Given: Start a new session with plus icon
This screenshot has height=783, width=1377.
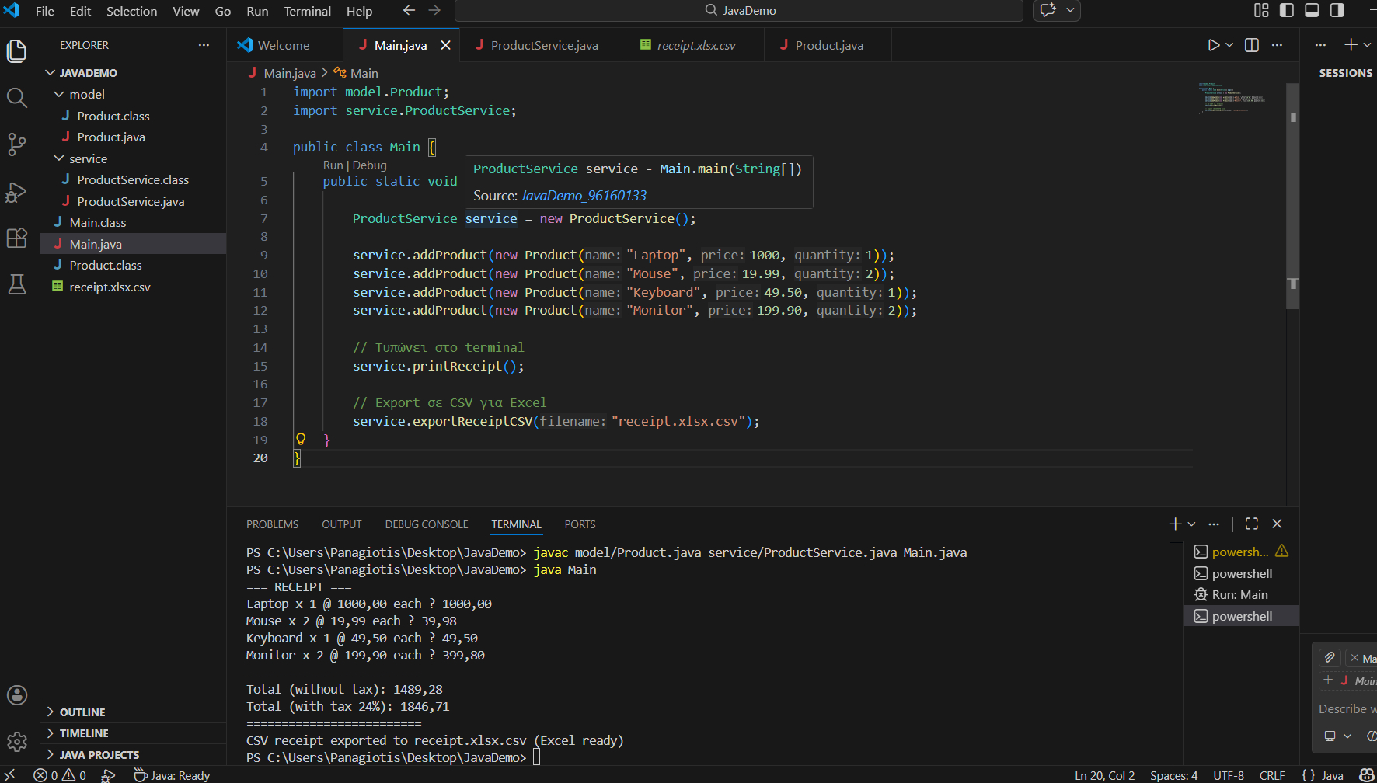Looking at the screenshot, I should coord(1351,45).
